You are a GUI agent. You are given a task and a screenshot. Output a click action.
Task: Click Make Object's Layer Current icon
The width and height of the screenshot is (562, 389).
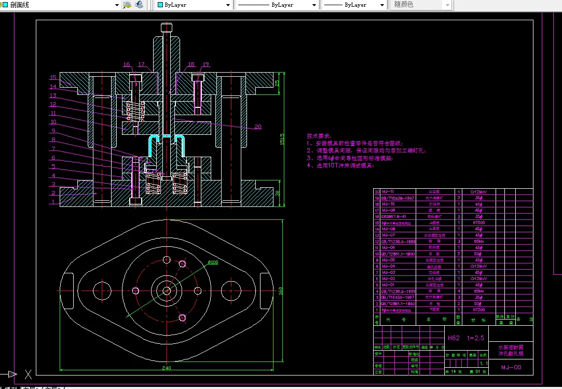pyautogui.click(x=127, y=5)
